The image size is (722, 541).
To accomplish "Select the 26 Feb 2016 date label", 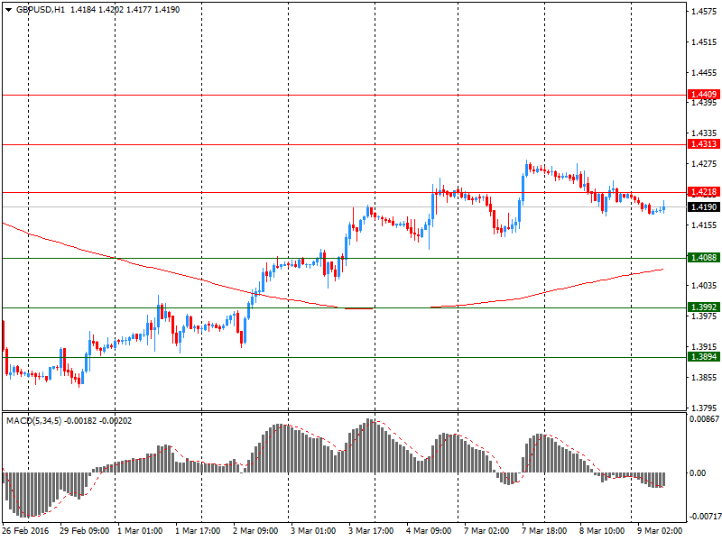I will [x=25, y=531].
